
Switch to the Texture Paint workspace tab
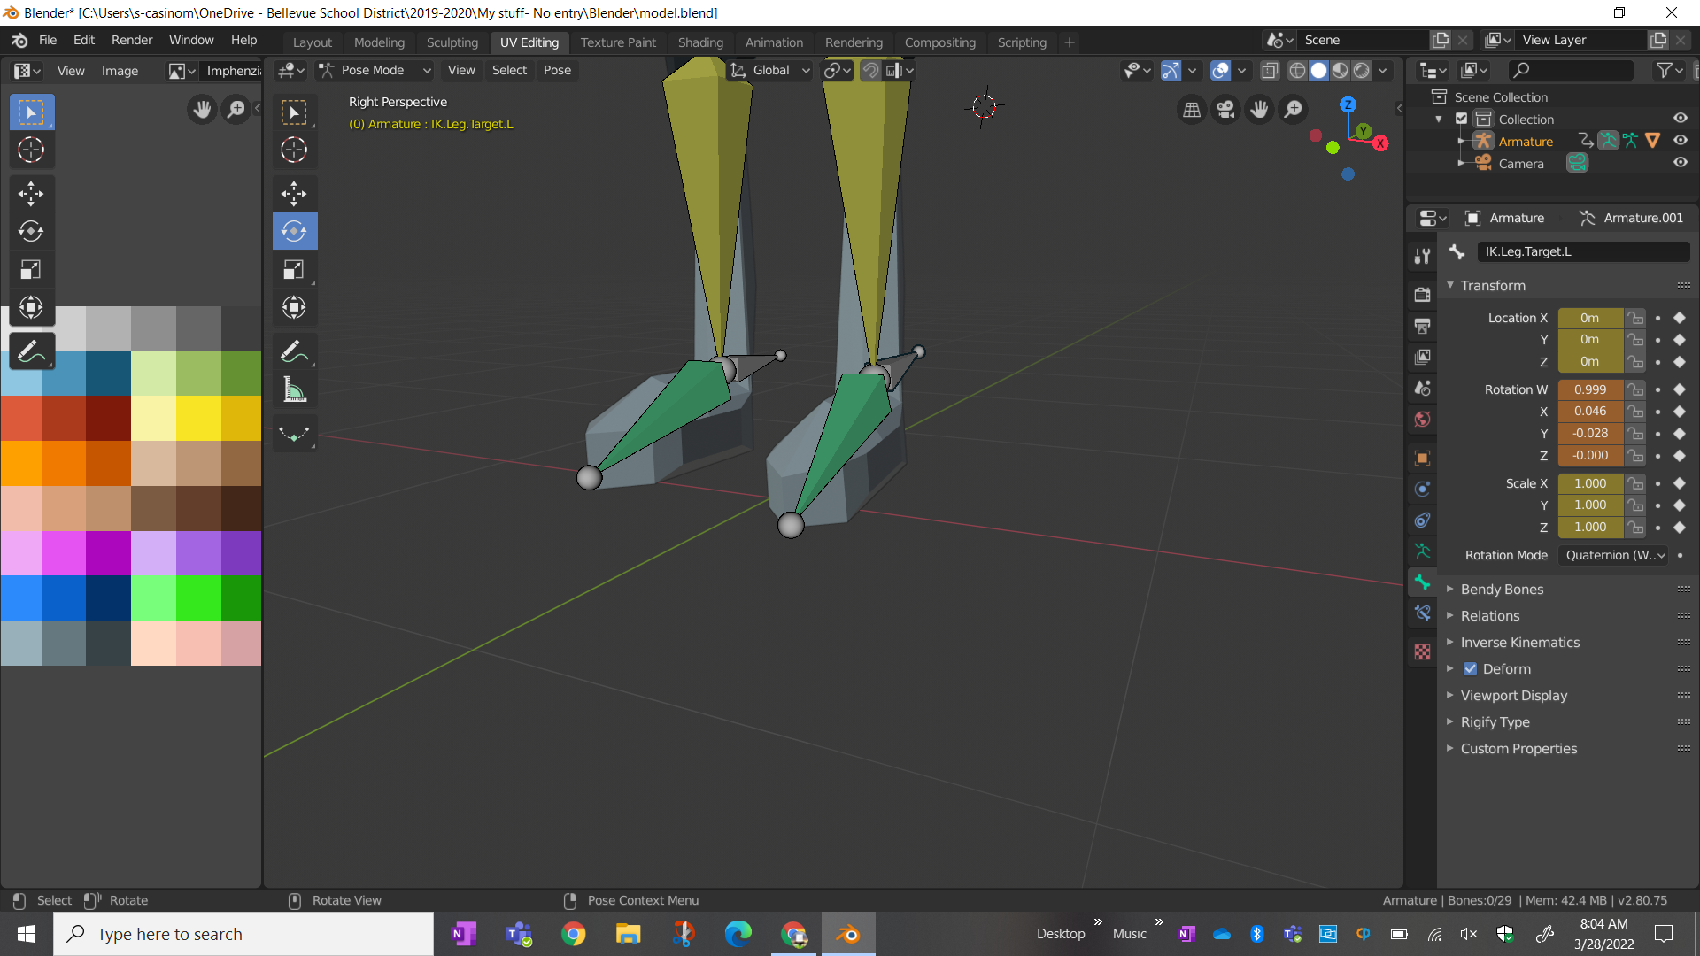pos(618,42)
